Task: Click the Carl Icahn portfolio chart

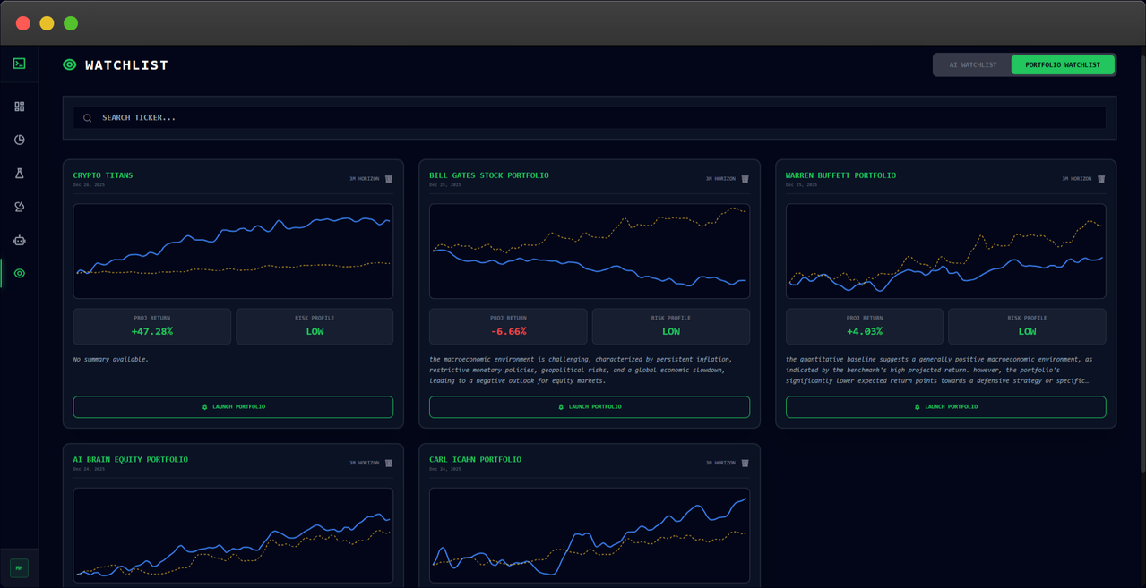Action: (x=590, y=535)
